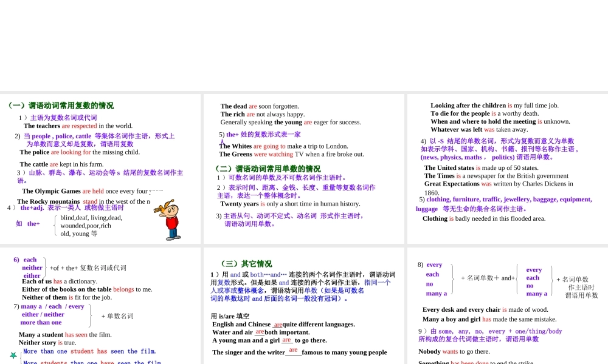Open the slide starting 'Looking after the children'
The width and height of the screenshot is (608, 364).
[x=507, y=169]
